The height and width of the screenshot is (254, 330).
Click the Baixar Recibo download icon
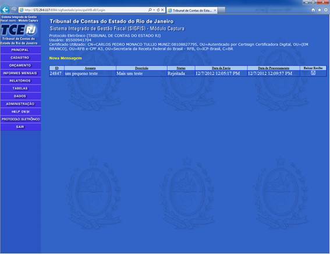[x=313, y=73]
